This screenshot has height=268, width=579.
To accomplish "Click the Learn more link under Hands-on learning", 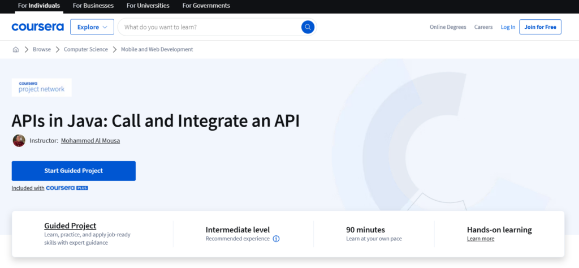I will pyautogui.click(x=481, y=239).
